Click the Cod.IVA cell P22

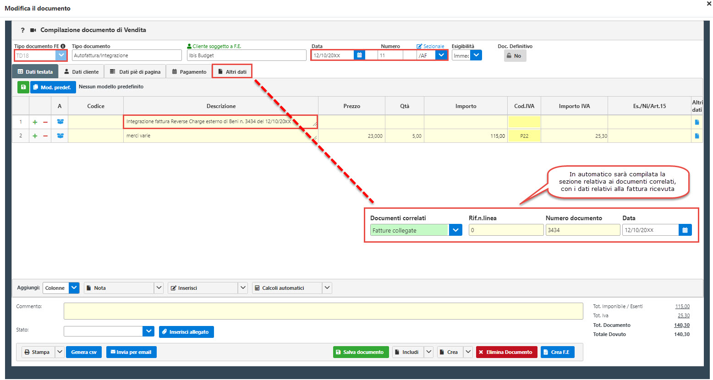click(524, 136)
